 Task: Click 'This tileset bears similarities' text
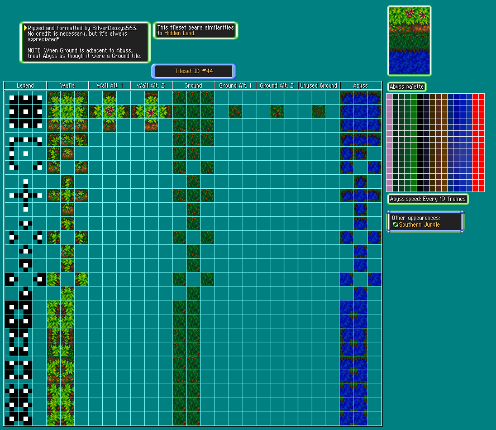coord(195,27)
